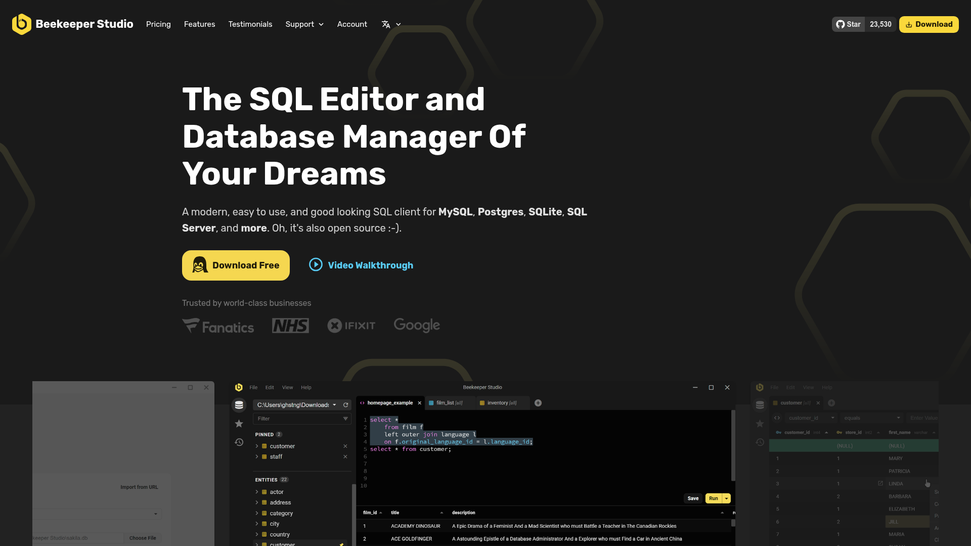Click the Download Free button

point(236,265)
